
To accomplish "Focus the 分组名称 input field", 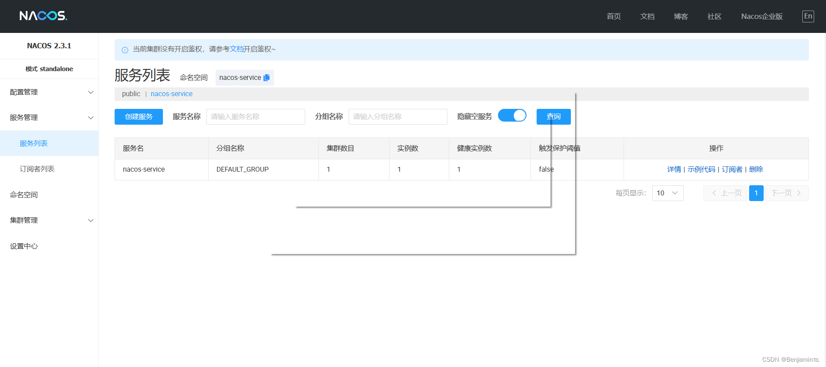I will (x=398, y=117).
